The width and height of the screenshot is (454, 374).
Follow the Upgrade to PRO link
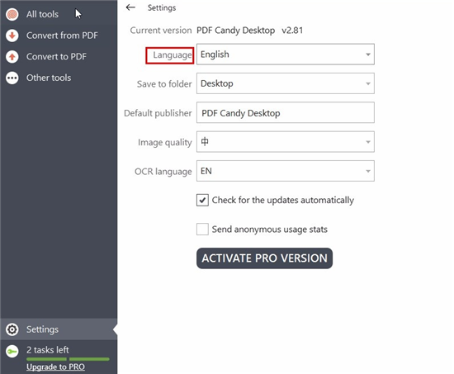click(55, 367)
